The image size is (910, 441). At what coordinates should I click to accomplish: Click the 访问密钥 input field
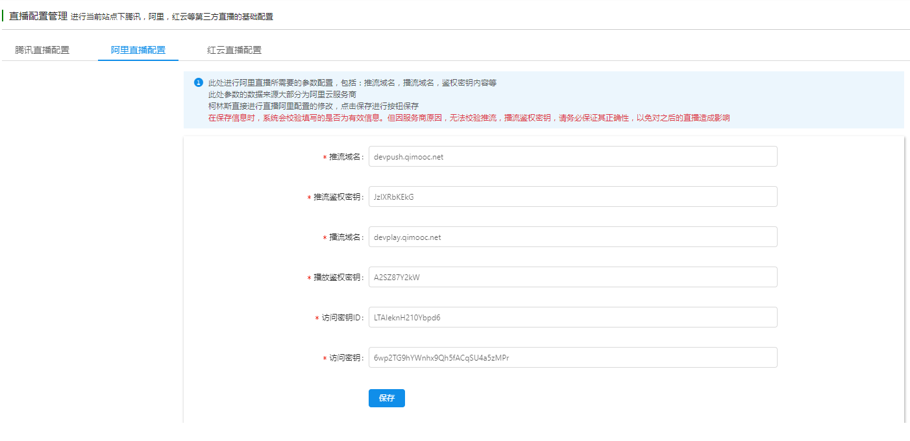coord(572,357)
